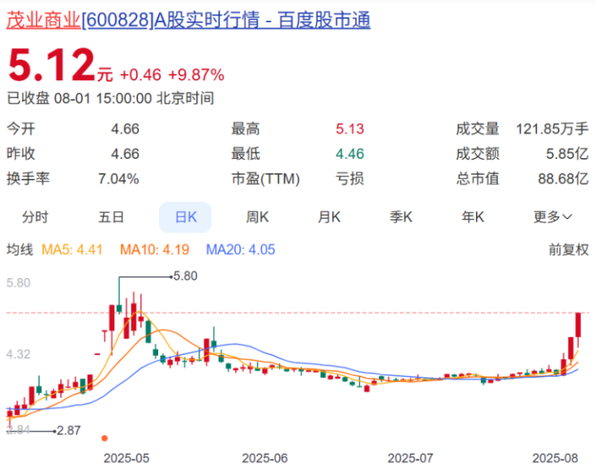Click the 2025-06 date axis label
The height and width of the screenshot is (475, 596).
coord(265,458)
